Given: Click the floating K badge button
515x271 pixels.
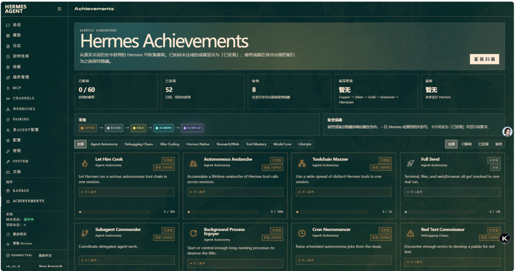Looking at the screenshot, I should click(x=505, y=239).
